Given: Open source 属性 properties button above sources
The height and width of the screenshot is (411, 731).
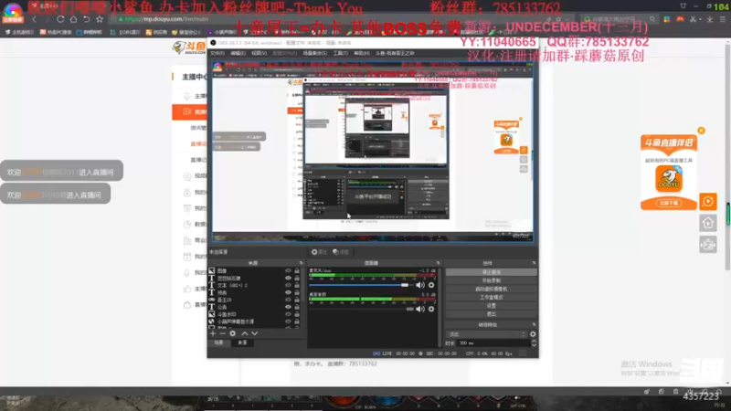Looking at the screenshot, I should click(x=319, y=252).
